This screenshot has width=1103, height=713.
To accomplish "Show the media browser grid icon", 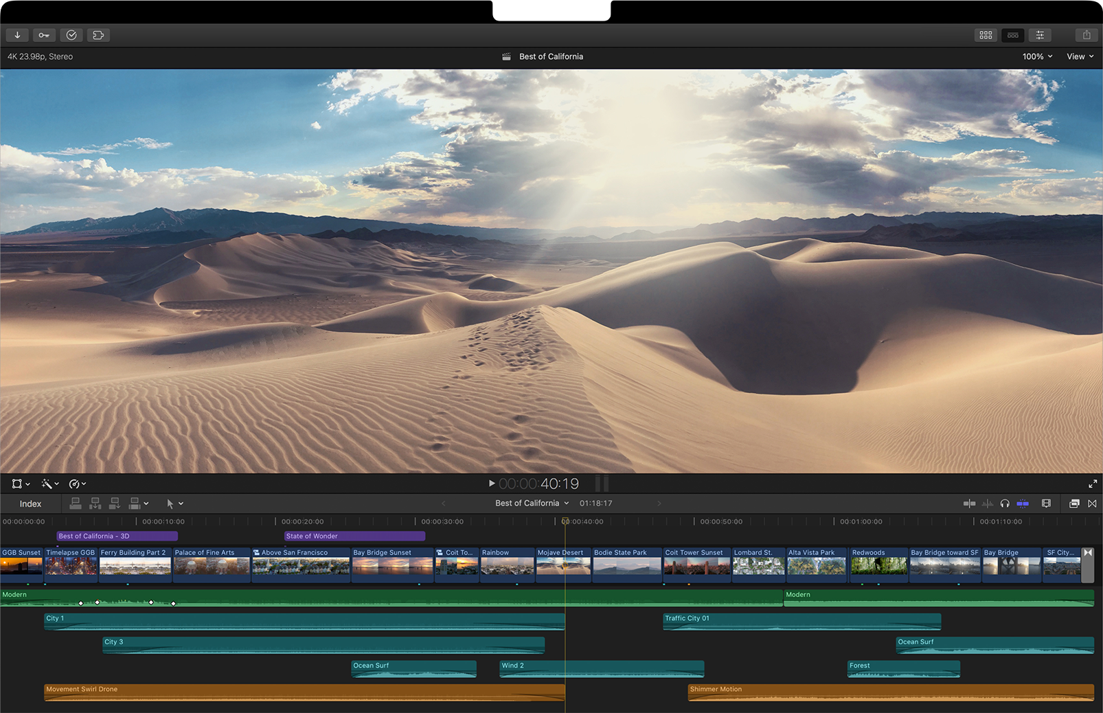I will (986, 35).
